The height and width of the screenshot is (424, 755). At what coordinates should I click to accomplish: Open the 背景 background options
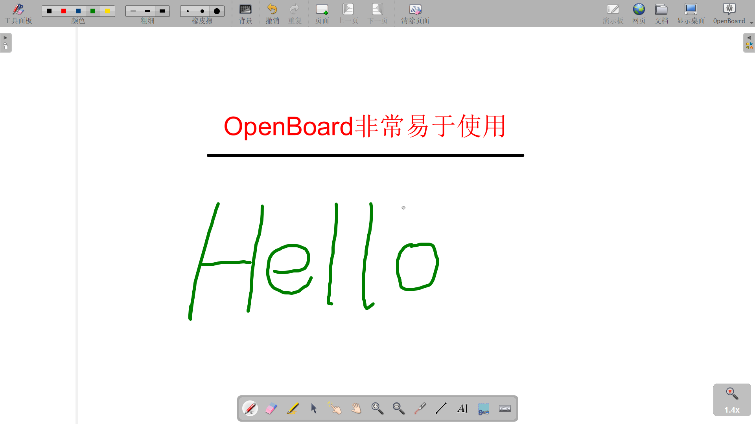click(x=245, y=14)
